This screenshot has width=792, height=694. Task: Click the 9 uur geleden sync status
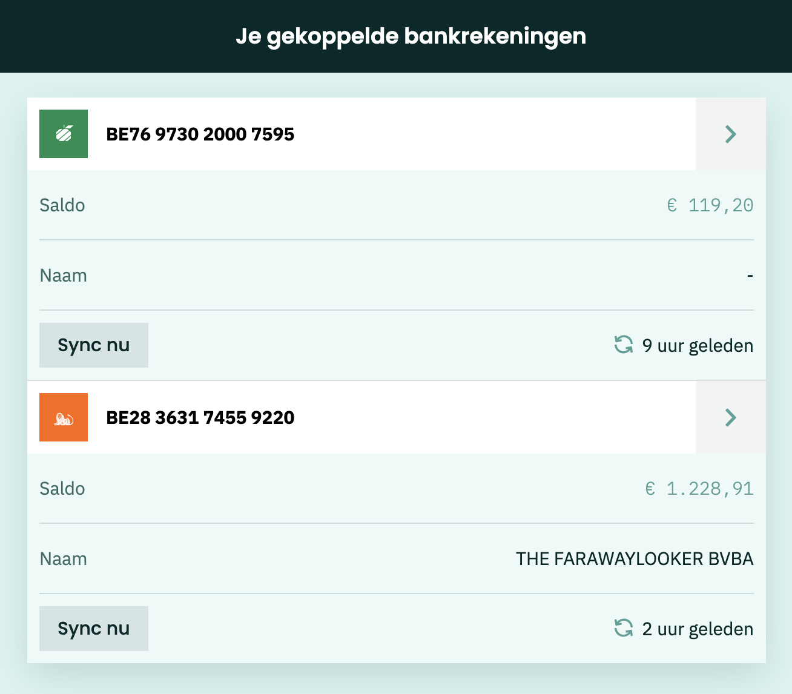pyautogui.click(x=697, y=345)
